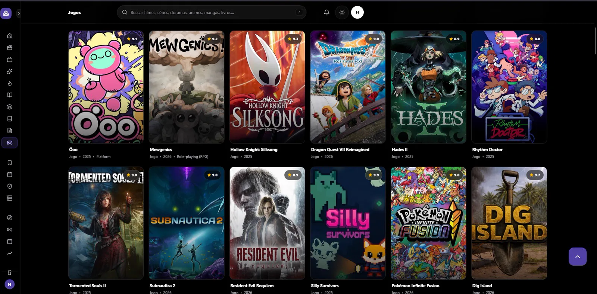Click the "Resident Evil Requiem" title link
Image resolution: width=597 pixels, height=294 pixels.
coord(252,285)
